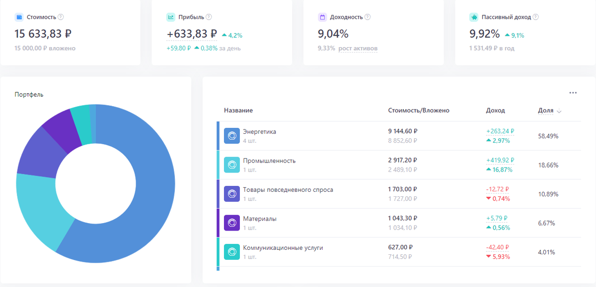This screenshot has width=596, height=287.
Task: Click the Коммуникационные услуги sector icon
Action: pos(232,252)
